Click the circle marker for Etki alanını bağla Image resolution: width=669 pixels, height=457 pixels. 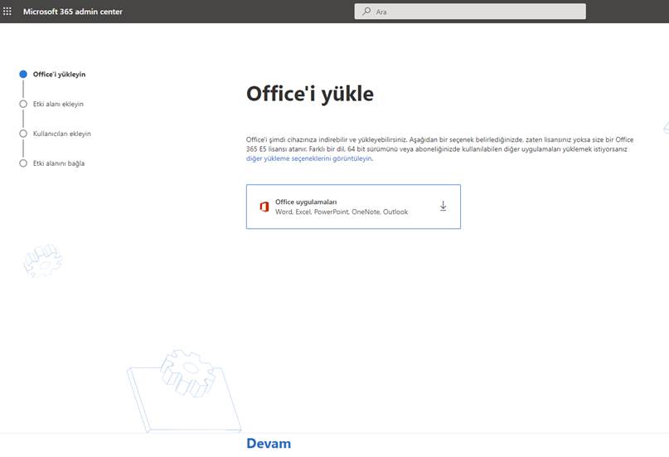tap(23, 163)
